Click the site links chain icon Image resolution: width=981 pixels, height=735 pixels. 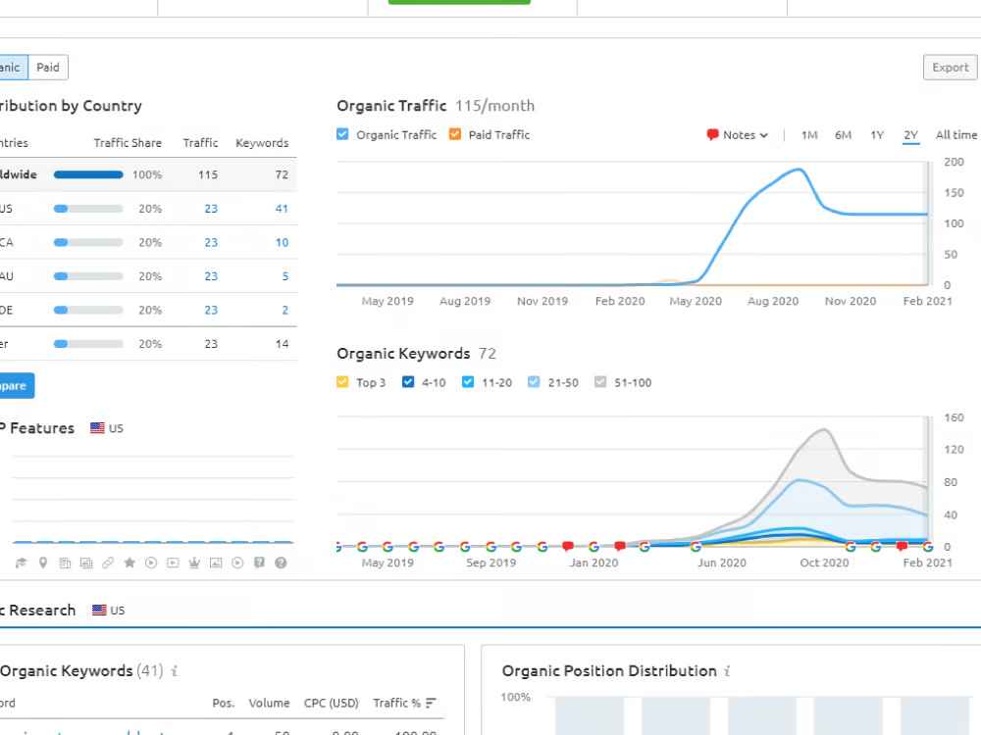[108, 563]
